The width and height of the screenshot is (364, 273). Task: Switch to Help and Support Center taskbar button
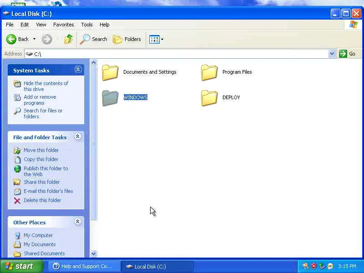[x=84, y=266]
